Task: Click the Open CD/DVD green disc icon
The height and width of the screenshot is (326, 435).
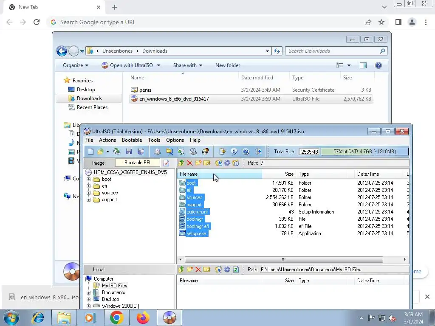Action: point(117,152)
